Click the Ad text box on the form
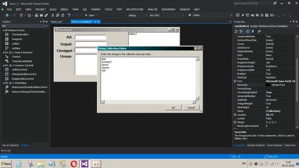This screenshot has height=168, width=299. [90, 37]
